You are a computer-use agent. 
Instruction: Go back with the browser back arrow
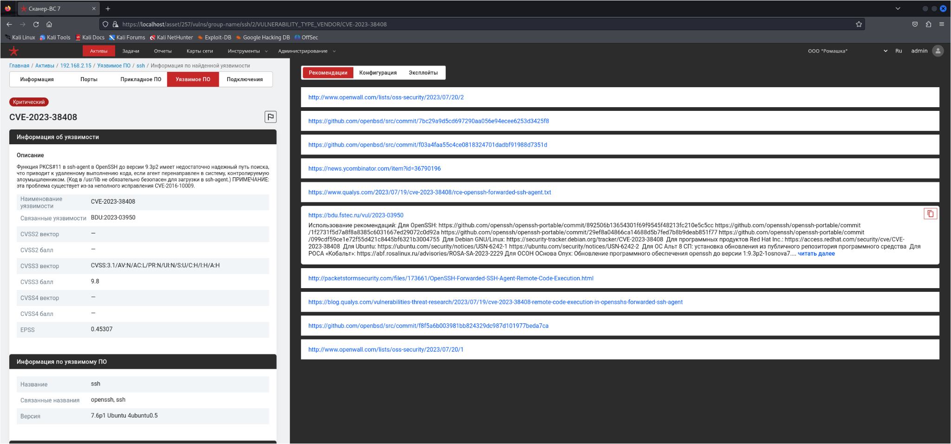pyautogui.click(x=9, y=24)
